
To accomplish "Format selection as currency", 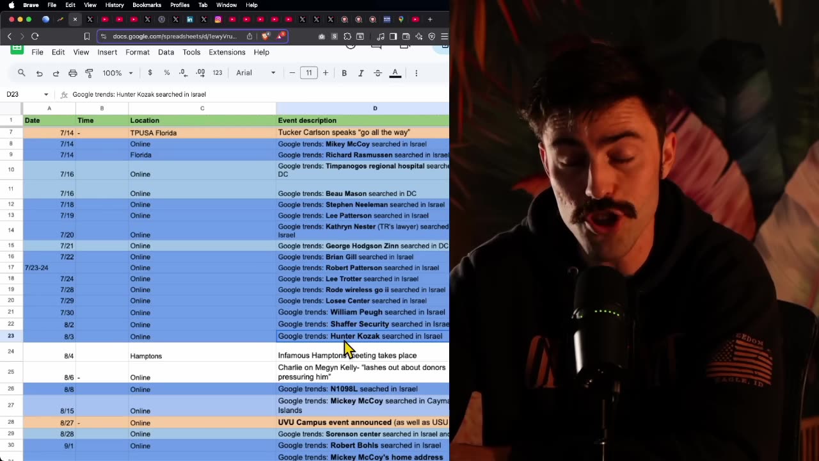I will [x=150, y=73].
